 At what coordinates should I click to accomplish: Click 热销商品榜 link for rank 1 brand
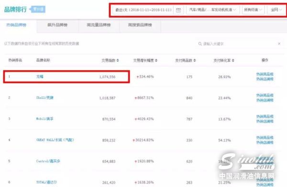(x=265, y=74)
